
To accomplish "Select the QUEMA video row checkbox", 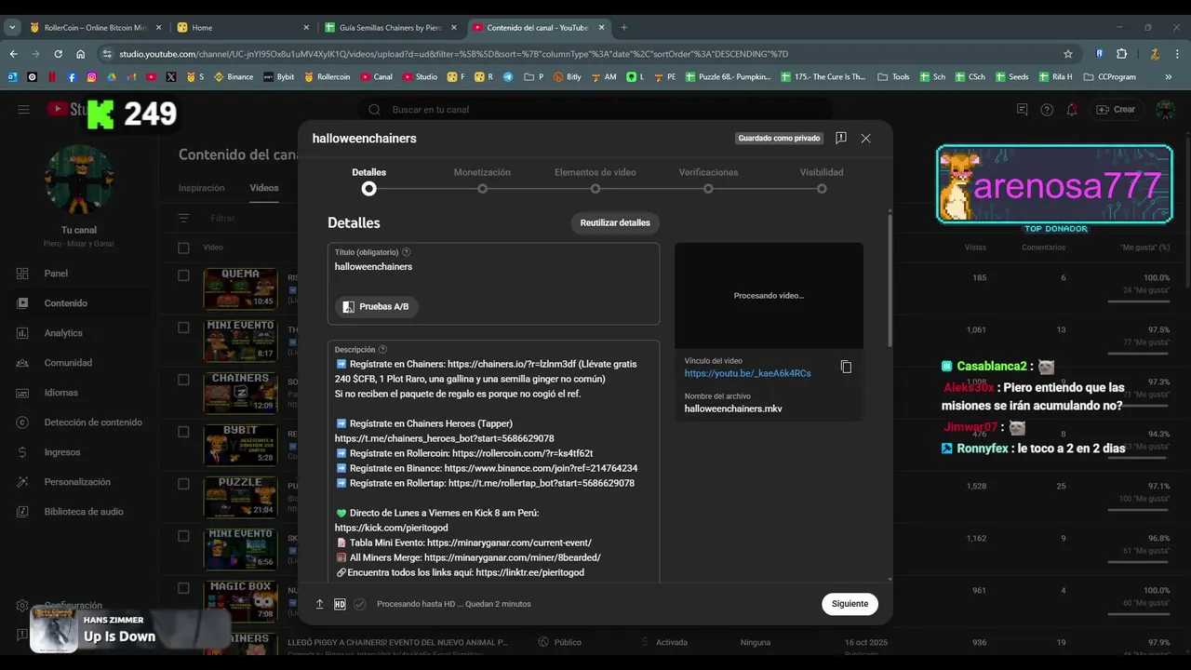I will [183, 275].
